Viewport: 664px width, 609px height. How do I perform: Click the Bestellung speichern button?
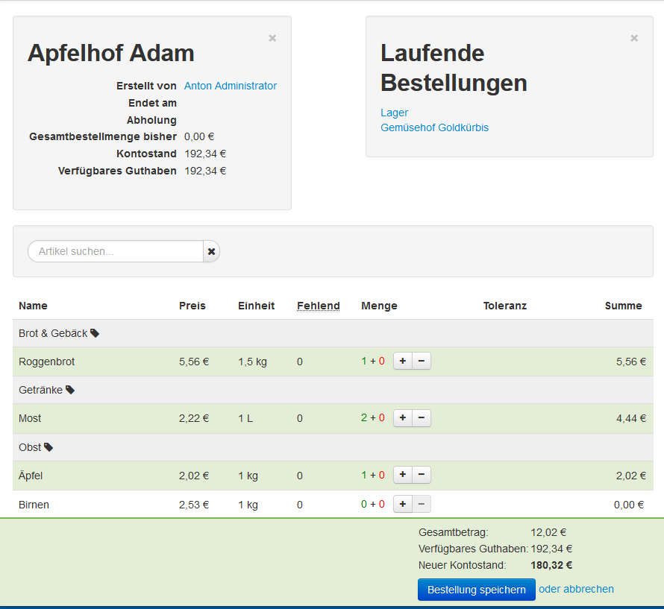476,590
